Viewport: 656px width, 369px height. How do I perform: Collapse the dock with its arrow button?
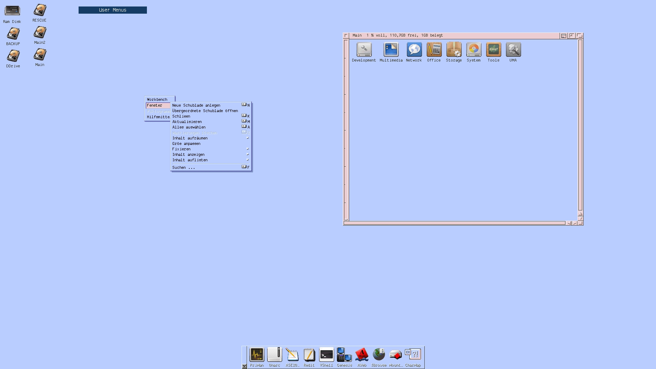[x=244, y=366]
